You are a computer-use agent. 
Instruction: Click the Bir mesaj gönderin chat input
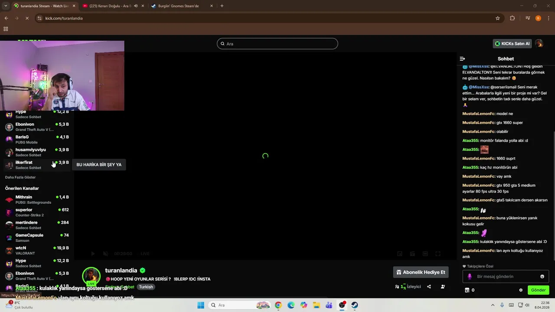506,276
